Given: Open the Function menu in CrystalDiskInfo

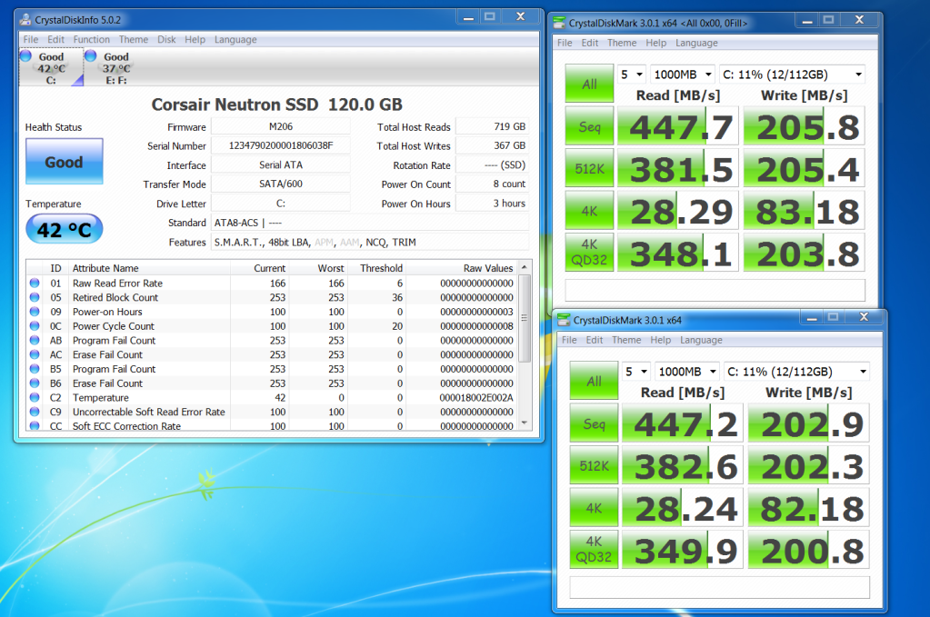Looking at the screenshot, I should pyautogui.click(x=91, y=40).
